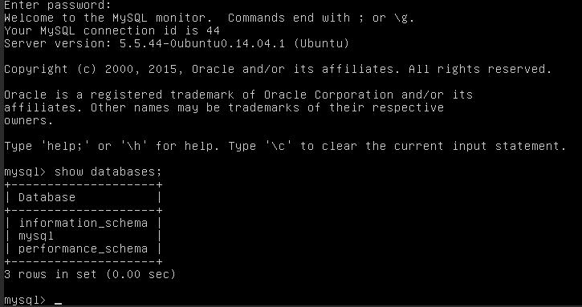
Task: Click the performance_schema database entry
Action: coord(83,248)
